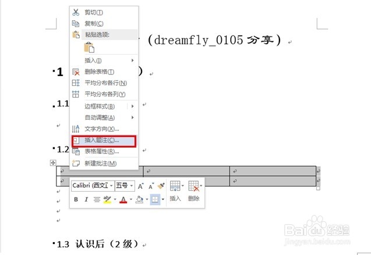Select Distribute Rows Evenly (平均分布各行)
Viewport: 371px width, 255px height.
click(x=104, y=83)
